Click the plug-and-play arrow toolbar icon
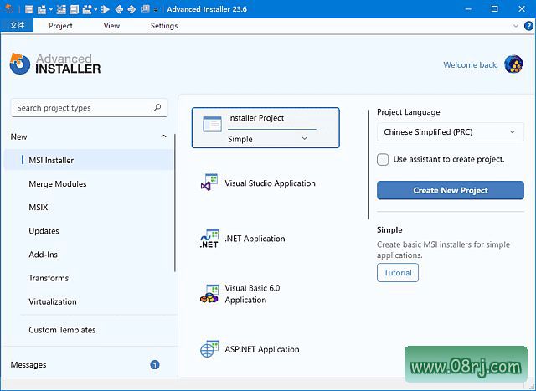The image size is (536, 391). tap(105, 9)
